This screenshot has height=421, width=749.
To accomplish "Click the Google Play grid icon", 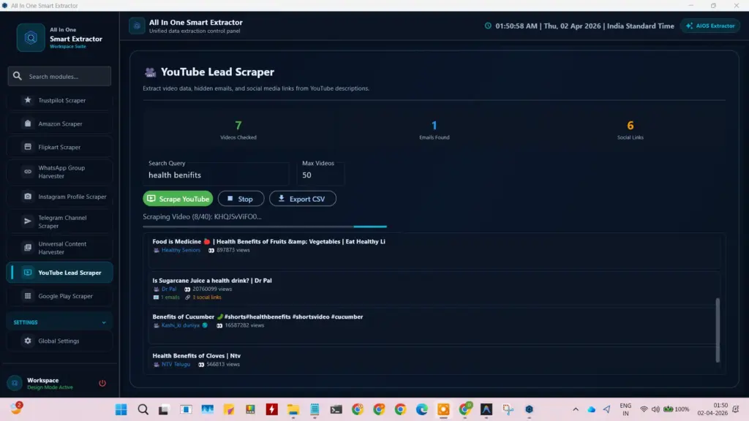I will coord(28,296).
